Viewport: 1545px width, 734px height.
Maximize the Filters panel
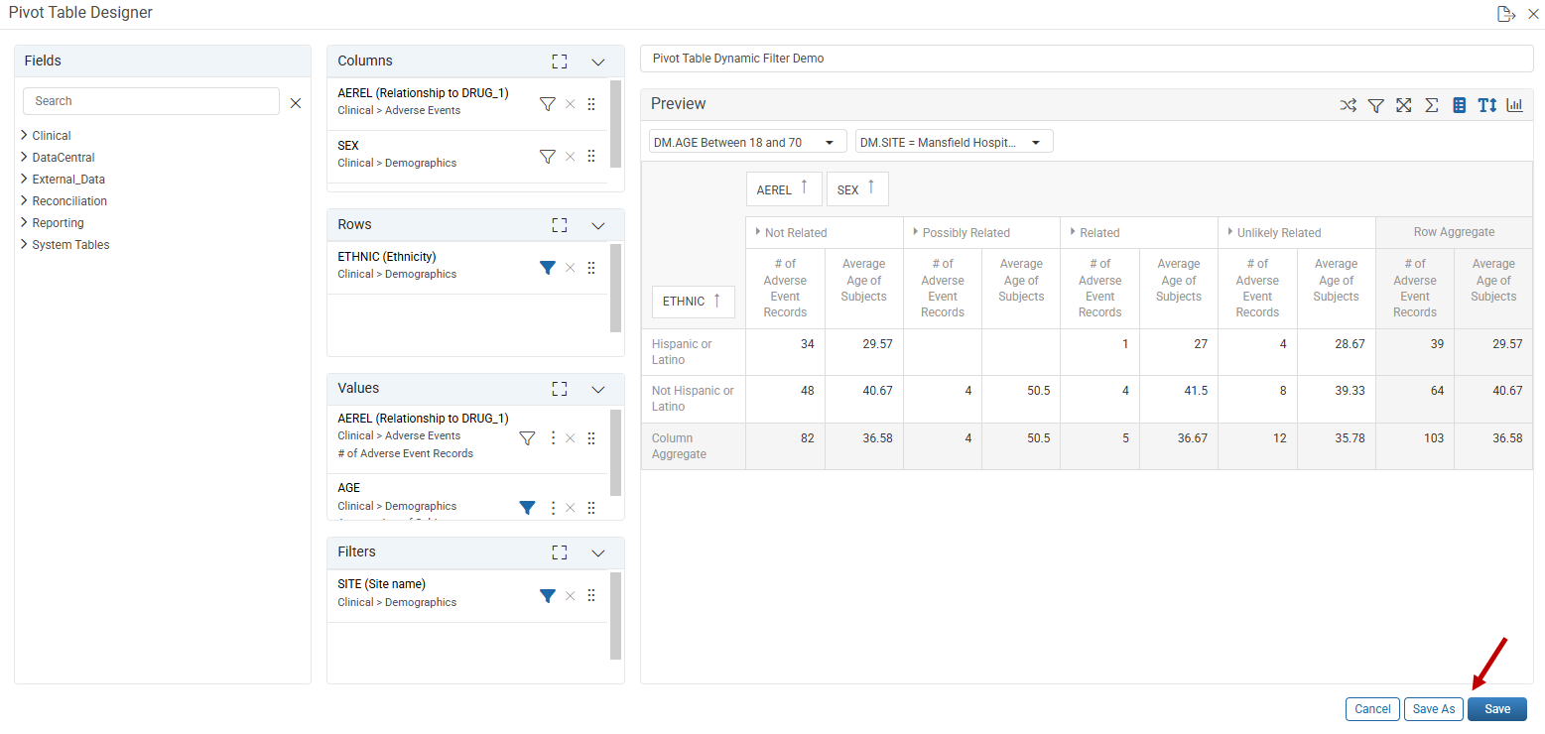pyautogui.click(x=560, y=552)
